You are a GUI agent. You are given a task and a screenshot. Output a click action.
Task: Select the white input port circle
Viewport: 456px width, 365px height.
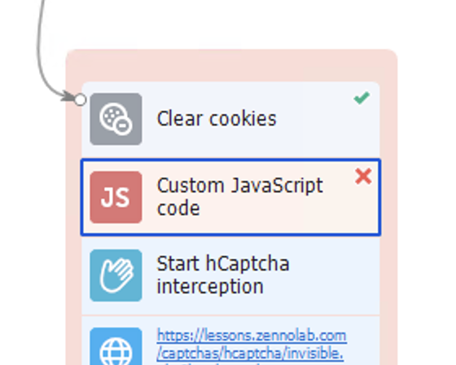(81, 100)
